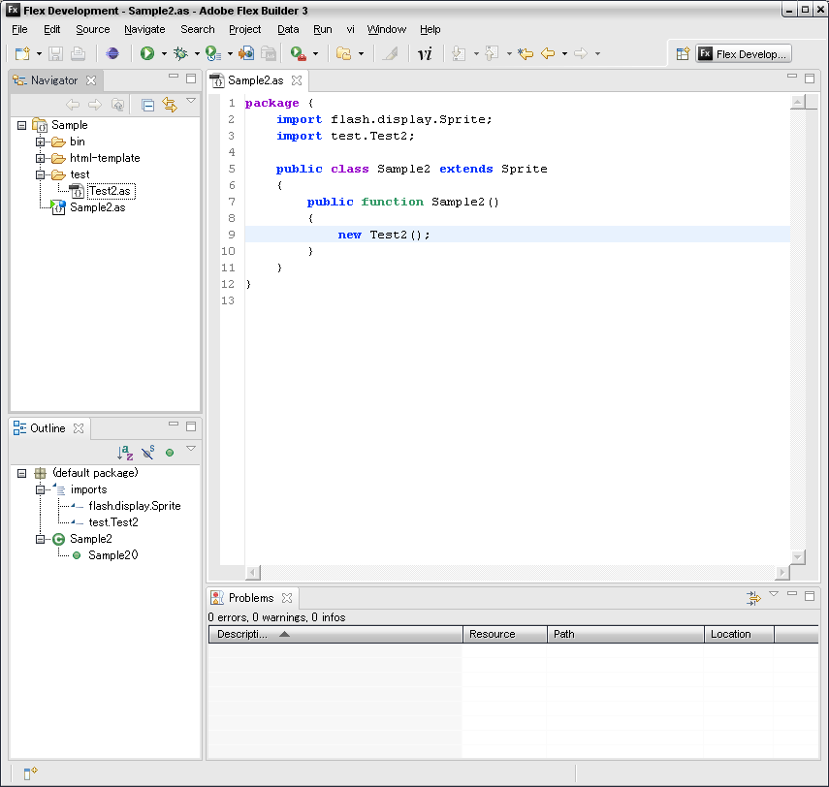Expand the html-template folder node
The image size is (829, 787).
[x=41, y=158]
